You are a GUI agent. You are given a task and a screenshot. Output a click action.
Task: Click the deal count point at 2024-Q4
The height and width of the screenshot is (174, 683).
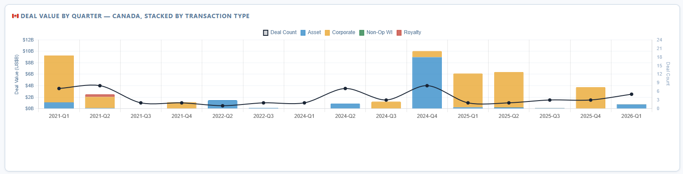pyautogui.click(x=427, y=85)
